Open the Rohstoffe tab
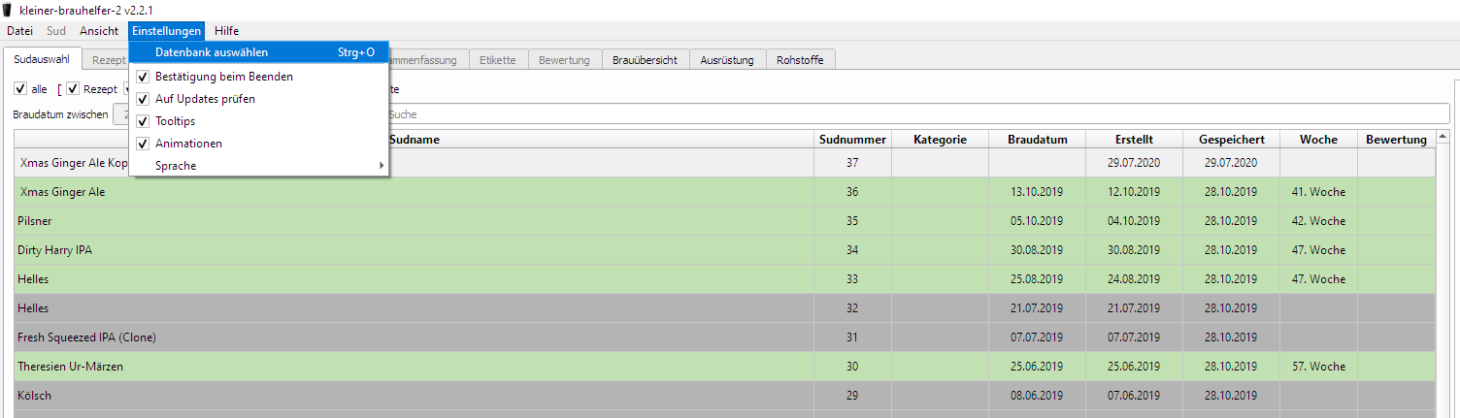 tap(800, 60)
